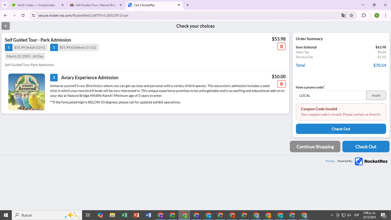Viewport: 391px width, 220px height.
Task: Click the Apply promo code button
Action: (x=376, y=95)
